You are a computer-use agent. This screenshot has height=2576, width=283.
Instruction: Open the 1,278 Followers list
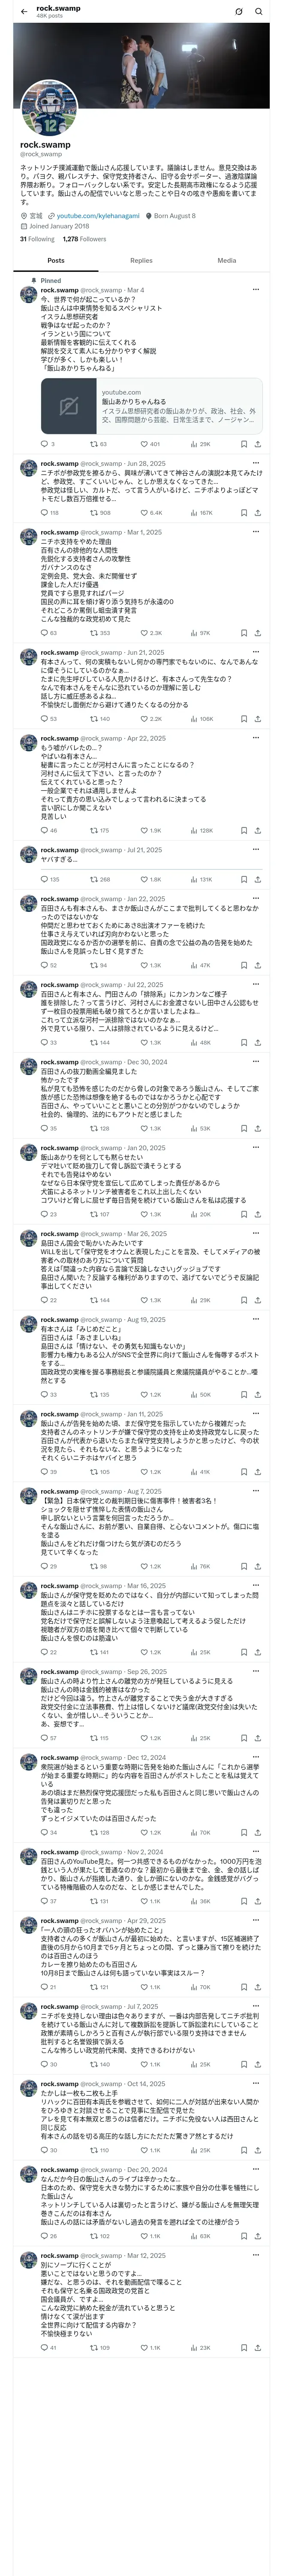84,239
